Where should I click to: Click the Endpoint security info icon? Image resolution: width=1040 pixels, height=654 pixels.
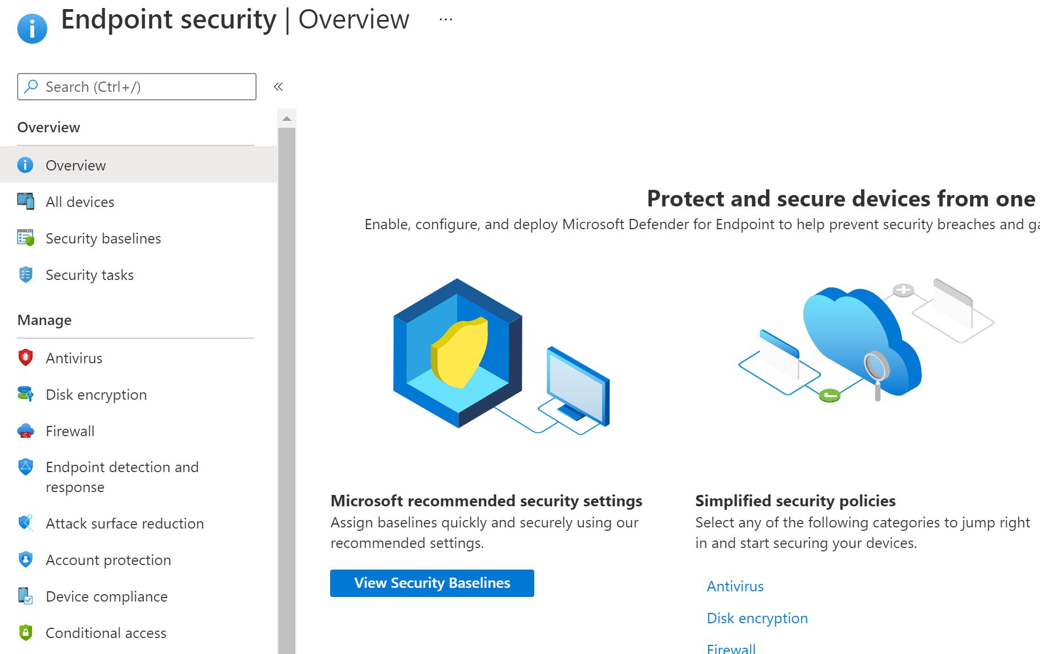point(32,29)
